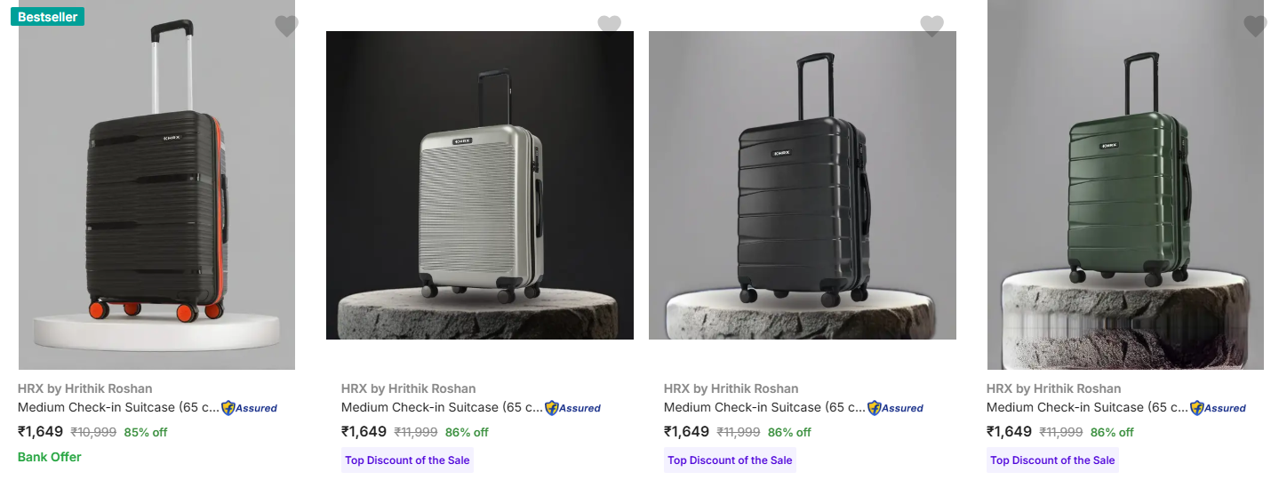Toggle wishlist heart on green suitcase
The width and height of the screenshot is (1279, 480).
tap(1254, 27)
